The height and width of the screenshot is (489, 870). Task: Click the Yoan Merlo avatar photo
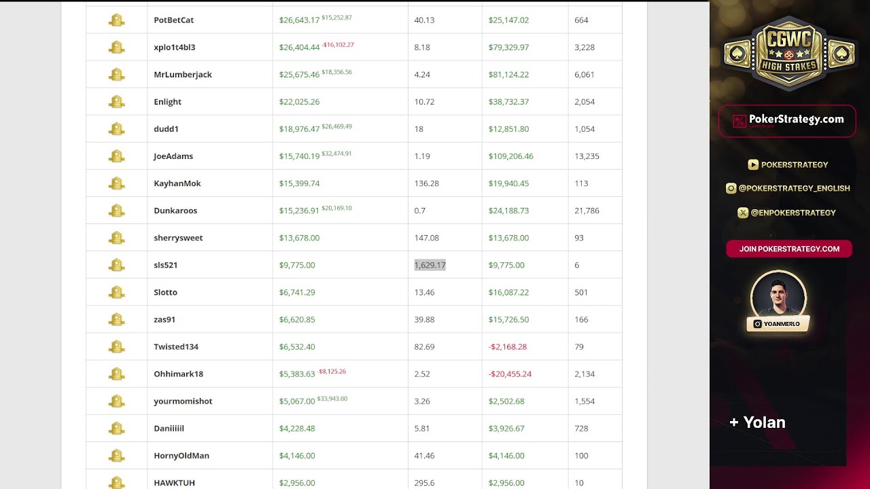(x=778, y=295)
